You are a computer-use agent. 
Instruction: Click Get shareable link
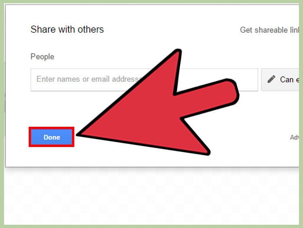coord(269,30)
